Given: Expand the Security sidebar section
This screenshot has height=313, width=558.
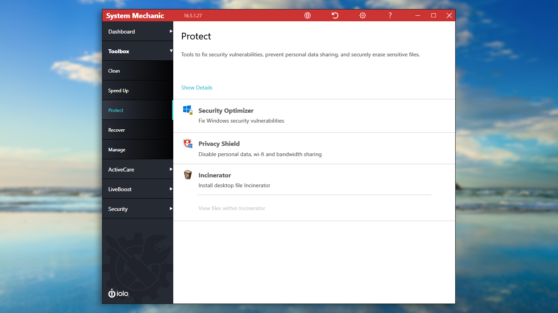Looking at the screenshot, I should tap(137, 209).
